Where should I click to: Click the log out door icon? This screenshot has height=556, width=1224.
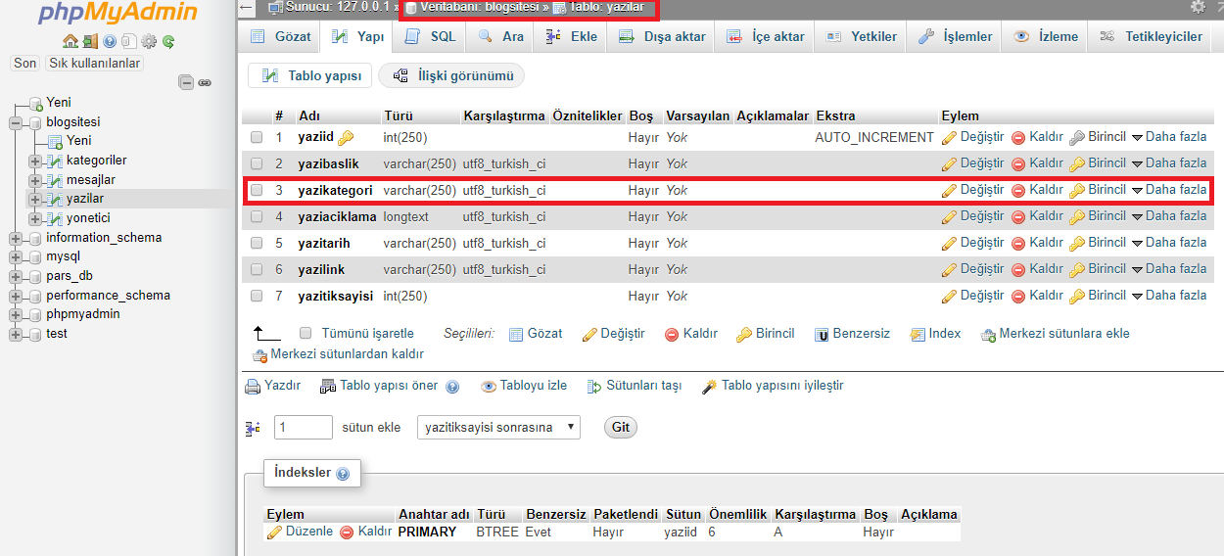(90, 41)
